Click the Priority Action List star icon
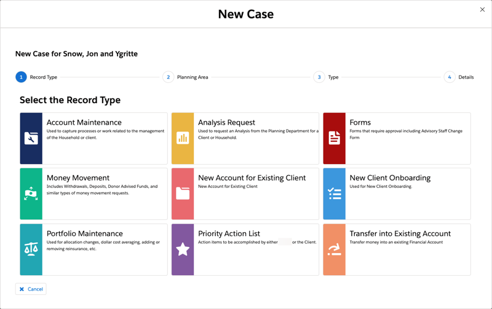Viewport: 492px width, 309px height. coord(183,249)
